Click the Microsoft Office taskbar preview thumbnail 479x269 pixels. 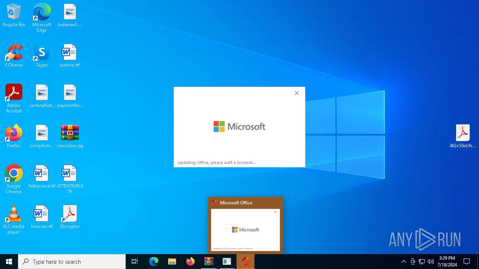click(245, 230)
